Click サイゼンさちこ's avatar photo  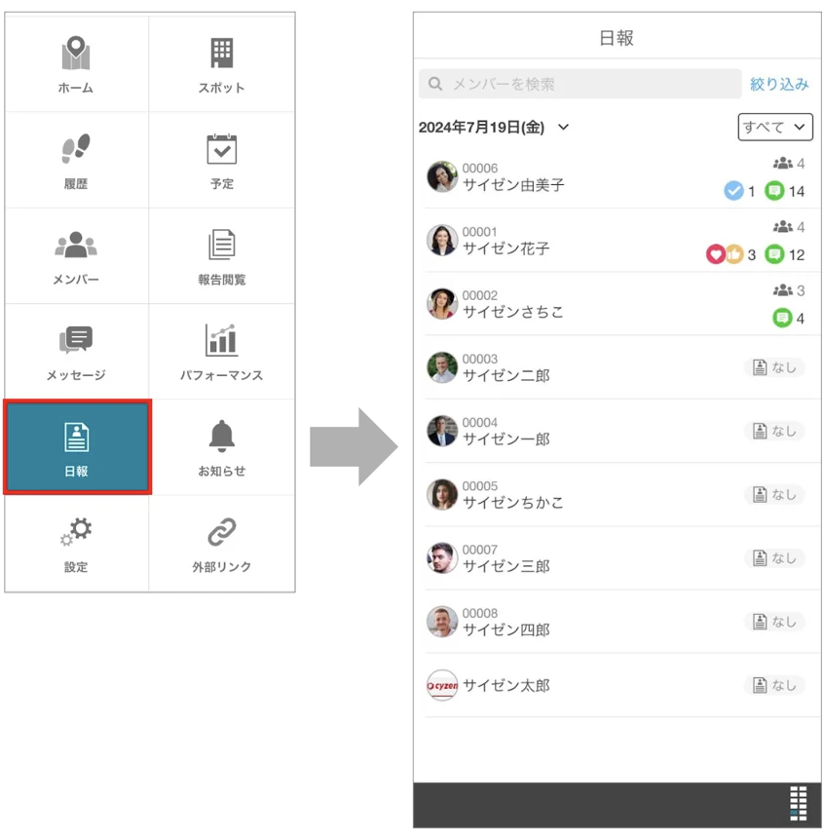(442, 304)
